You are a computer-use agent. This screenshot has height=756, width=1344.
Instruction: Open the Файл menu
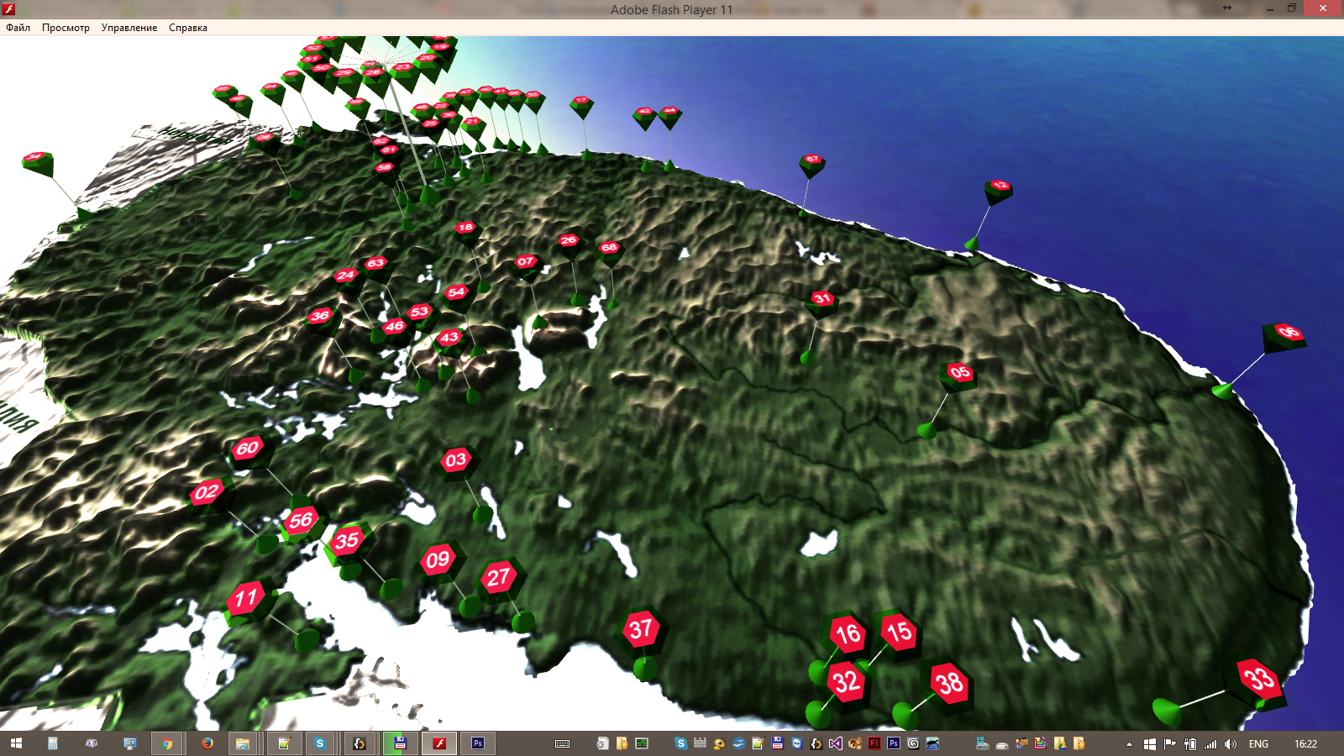18,28
